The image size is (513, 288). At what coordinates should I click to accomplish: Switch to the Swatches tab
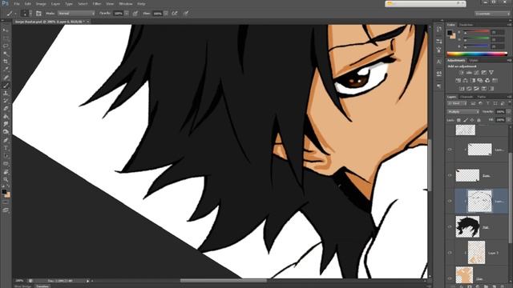[466, 25]
